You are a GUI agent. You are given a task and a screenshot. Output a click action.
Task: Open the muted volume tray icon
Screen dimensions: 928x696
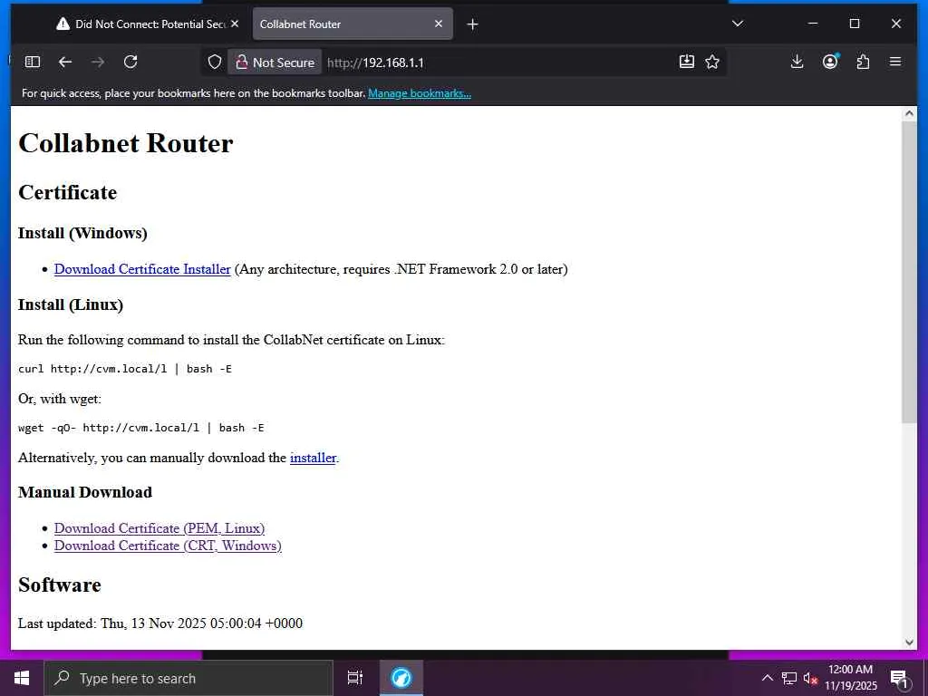pos(810,678)
